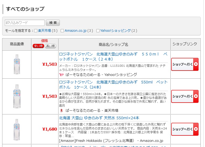205x147 pixels.
Task: Click the [Amazon]Fresh Hokkaido shop name
Action: [111, 141]
